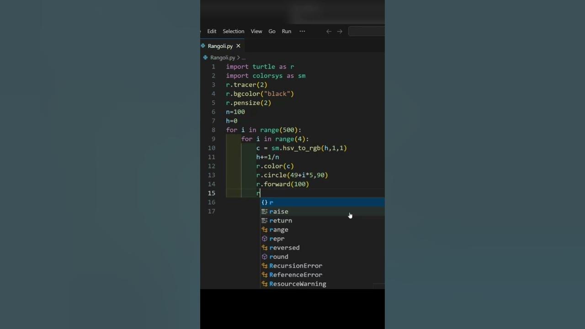This screenshot has width=585, height=329.
Task: Open the View menu
Action: pos(256,31)
